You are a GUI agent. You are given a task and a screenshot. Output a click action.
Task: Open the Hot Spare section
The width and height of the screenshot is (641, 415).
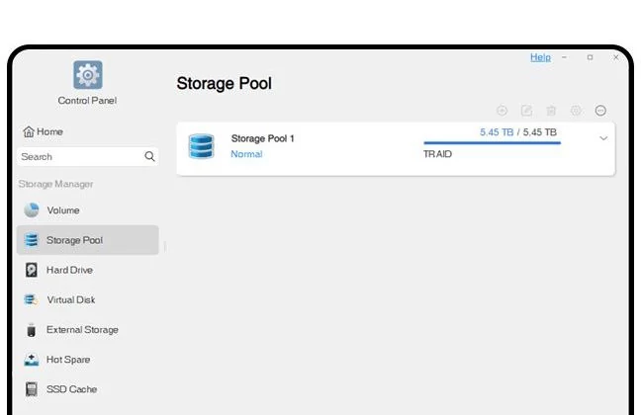point(87,360)
